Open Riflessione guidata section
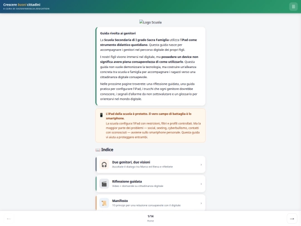Viewport: 301px width, 226px height. (x=151, y=184)
